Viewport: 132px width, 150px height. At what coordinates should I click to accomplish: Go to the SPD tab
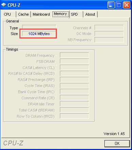click(76, 14)
